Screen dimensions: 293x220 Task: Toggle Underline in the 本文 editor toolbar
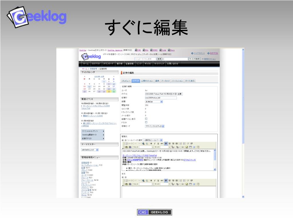click(x=158, y=180)
